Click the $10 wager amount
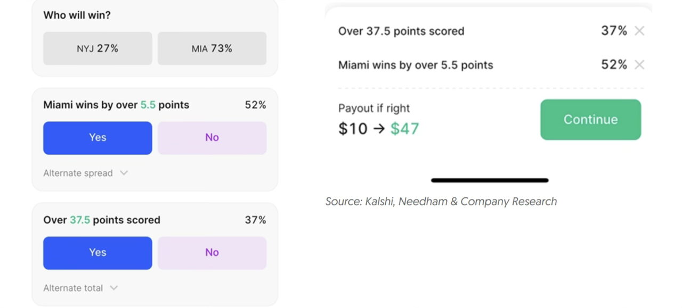This screenshot has height=308, width=682. [x=353, y=129]
